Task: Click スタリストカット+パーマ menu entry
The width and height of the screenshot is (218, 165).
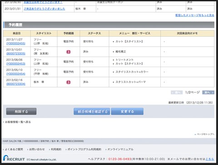Action: pos(130,82)
